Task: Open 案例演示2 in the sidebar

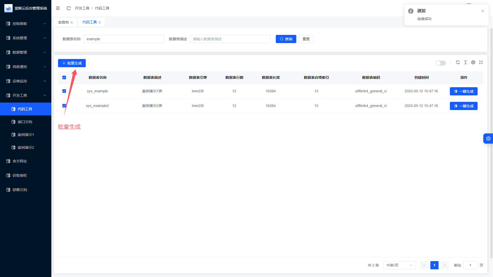Action: click(26, 147)
